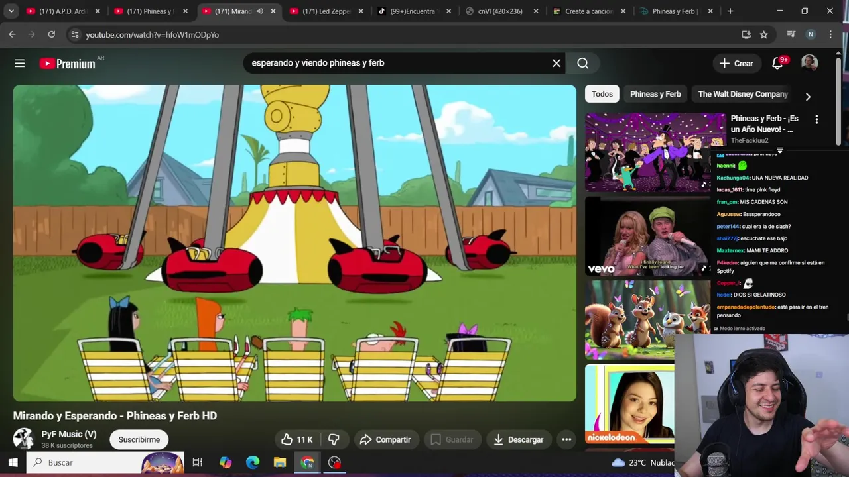849x477 pixels.
Task: Mute the Mirando tab via speaker icon
Action: coord(260,11)
